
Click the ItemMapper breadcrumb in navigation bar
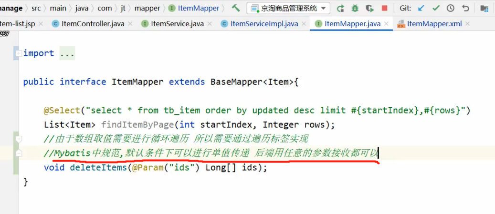[x=198, y=8]
